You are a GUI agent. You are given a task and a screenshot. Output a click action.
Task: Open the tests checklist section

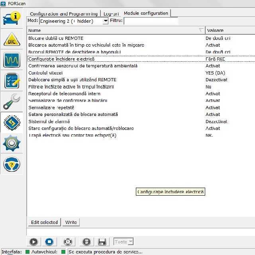(x=12, y=80)
